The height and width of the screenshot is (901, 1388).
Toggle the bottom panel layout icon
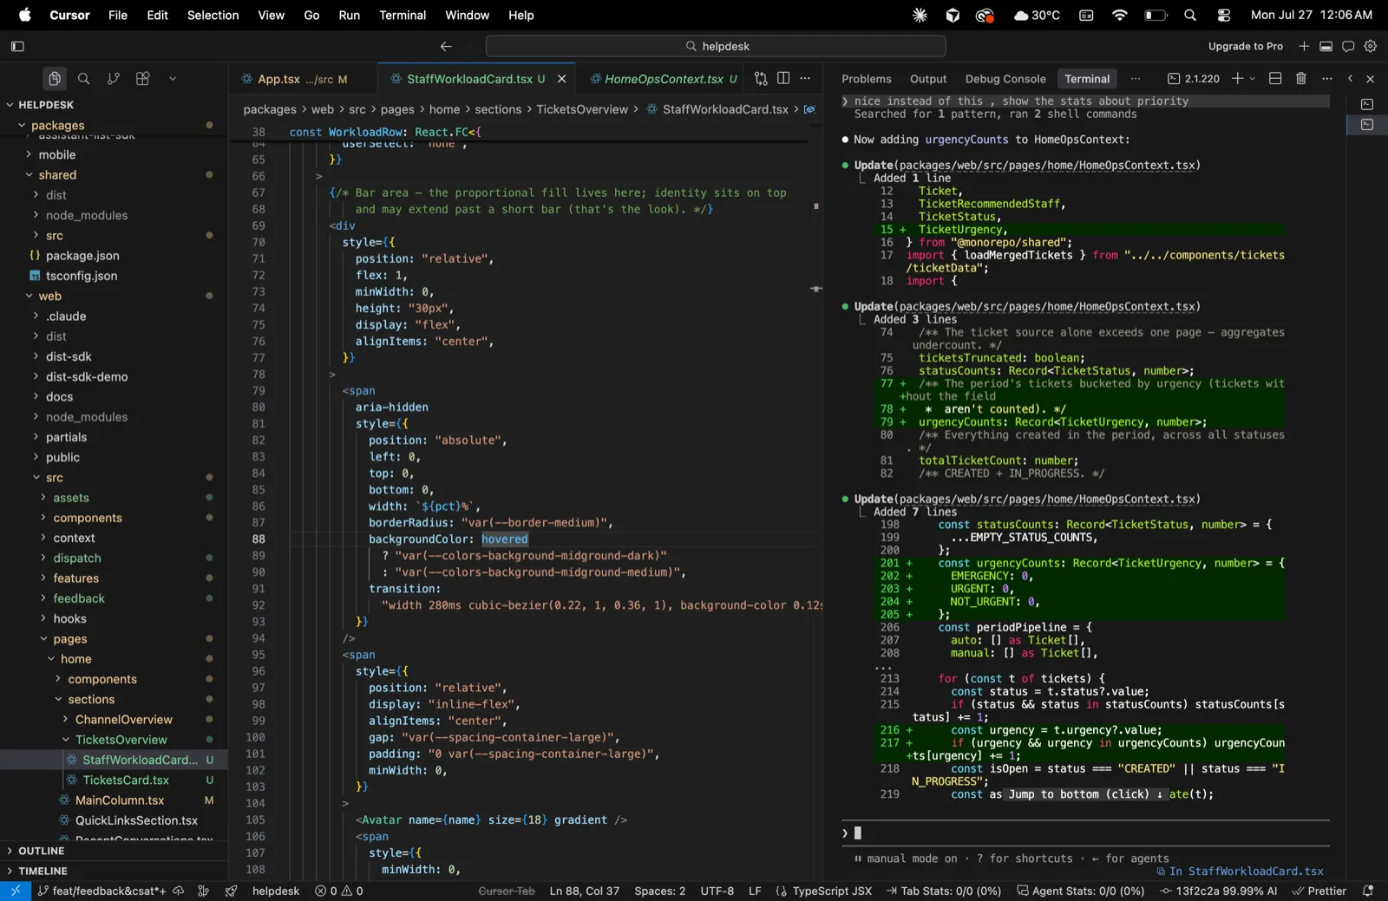1326,46
